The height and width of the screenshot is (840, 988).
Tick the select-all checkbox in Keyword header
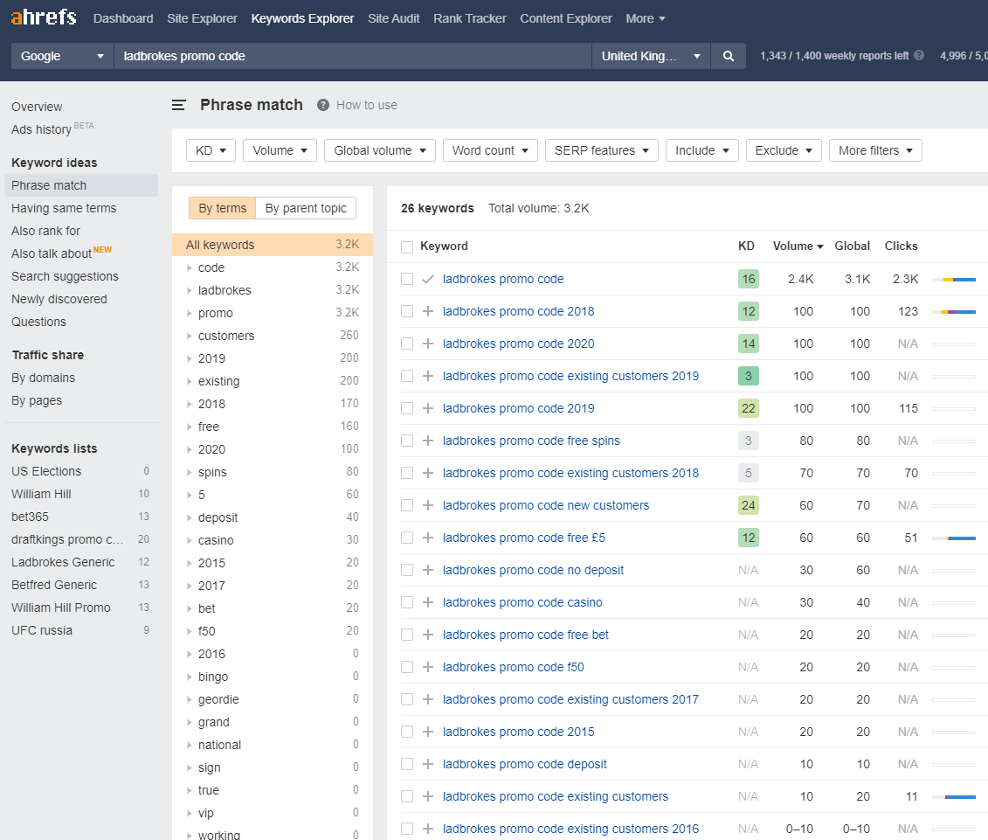coord(407,246)
